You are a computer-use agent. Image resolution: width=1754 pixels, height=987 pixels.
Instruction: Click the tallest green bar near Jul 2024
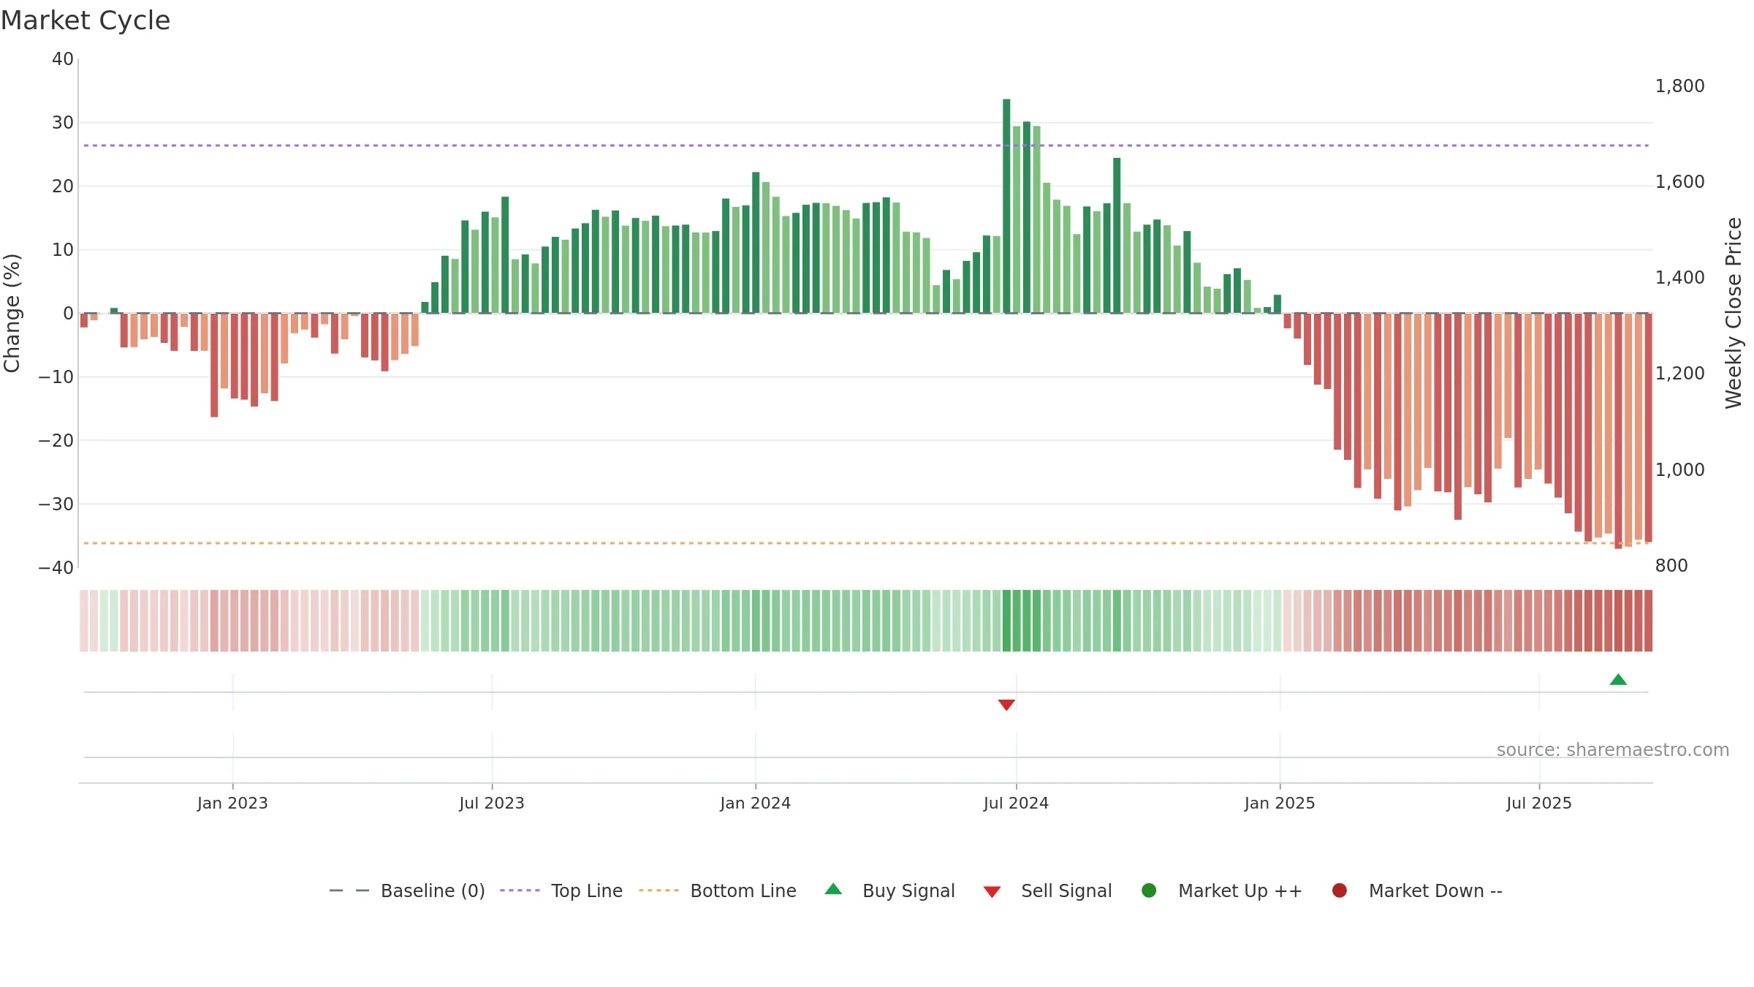(x=1006, y=206)
